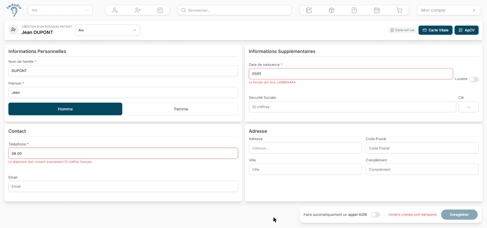This screenshot has width=487, height=228.
Task: Click the Adresse input field
Action: (305, 148)
